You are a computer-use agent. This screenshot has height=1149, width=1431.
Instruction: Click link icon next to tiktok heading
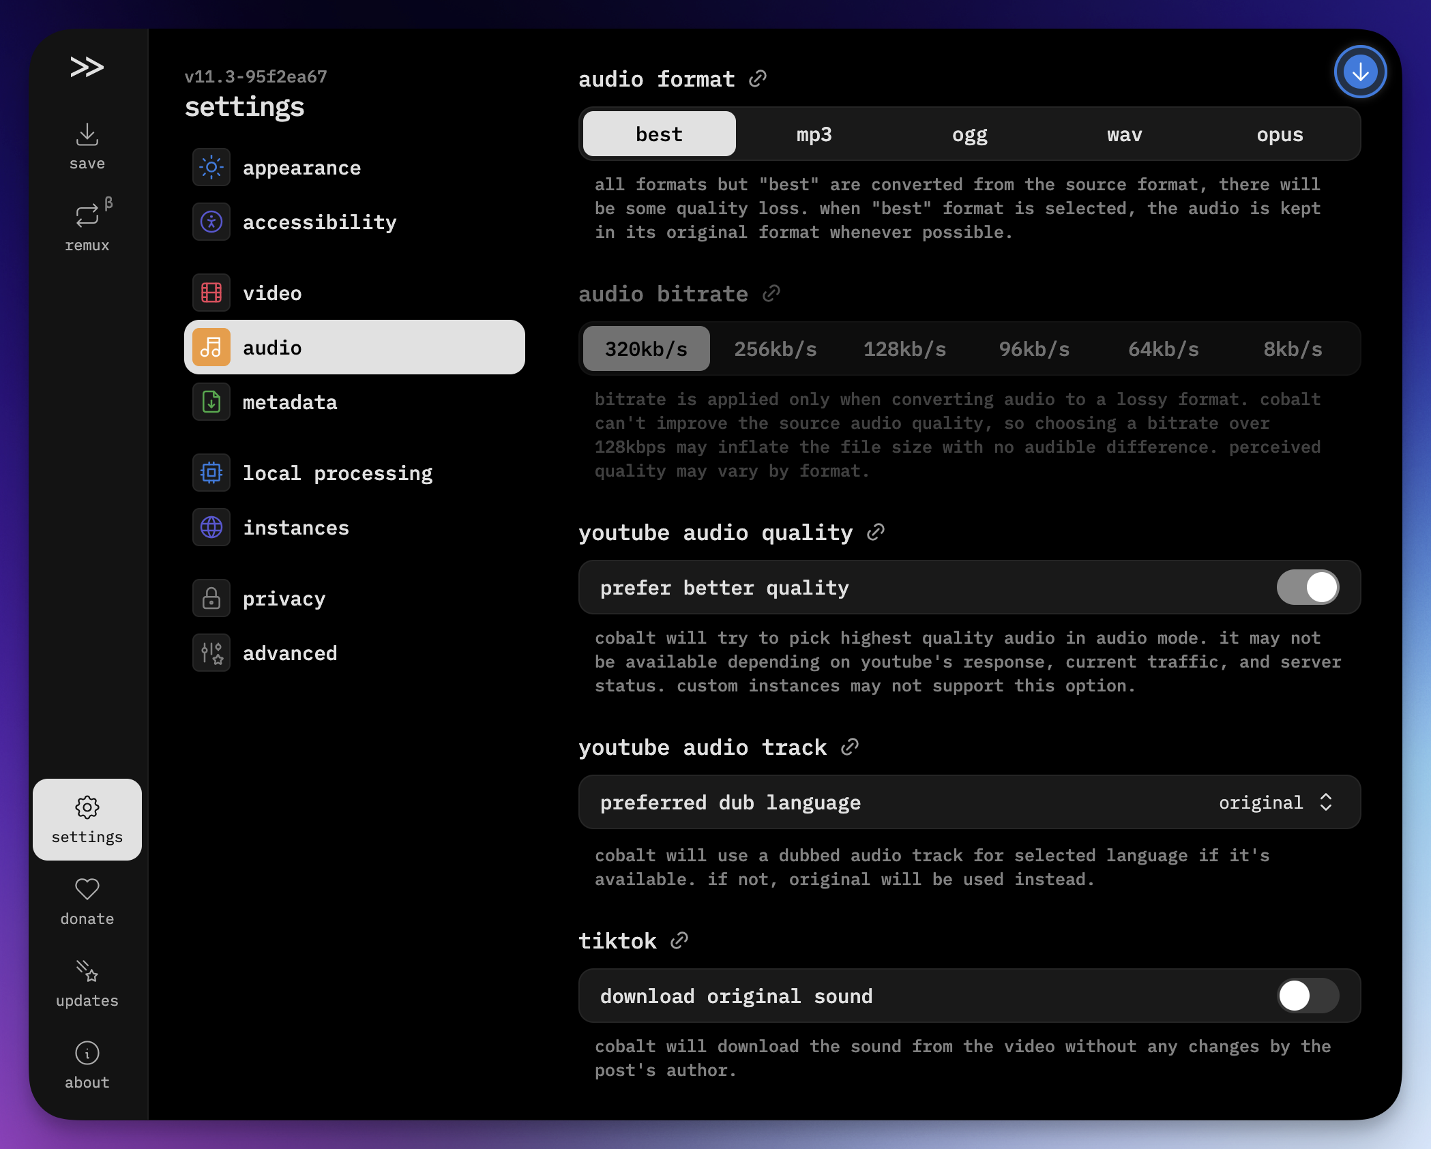coord(679,941)
